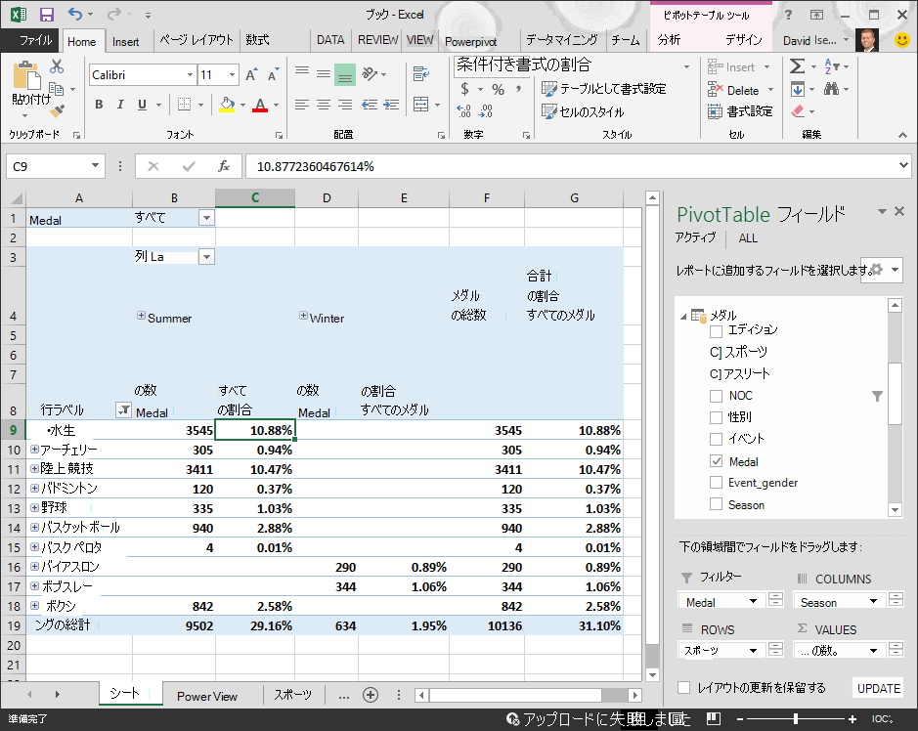The width and height of the screenshot is (918, 731).
Task: Open the font name Calibri dropdown
Action: [x=190, y=75]
